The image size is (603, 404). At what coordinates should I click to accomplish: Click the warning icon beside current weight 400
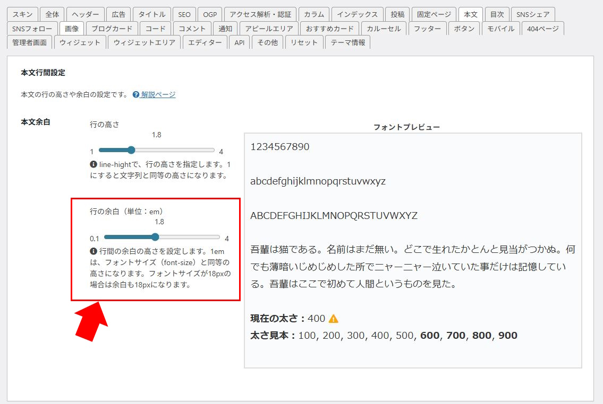tap(334, 319)
